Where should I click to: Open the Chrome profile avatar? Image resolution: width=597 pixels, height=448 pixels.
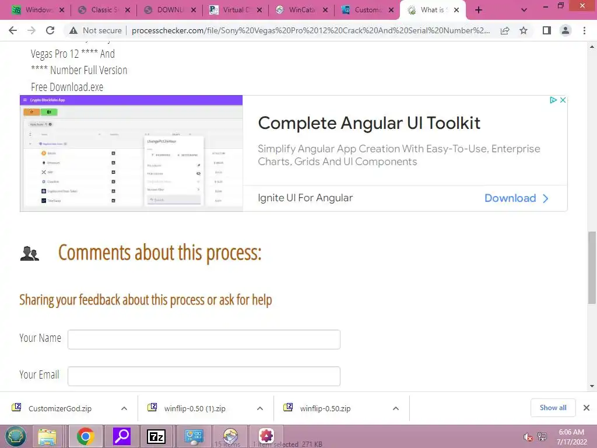(x=566, y=30)
